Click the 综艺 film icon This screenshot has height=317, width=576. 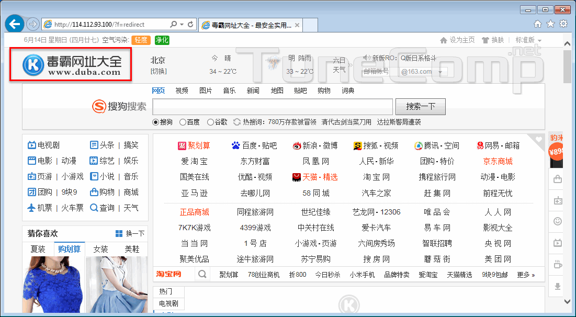coord(94,161)
